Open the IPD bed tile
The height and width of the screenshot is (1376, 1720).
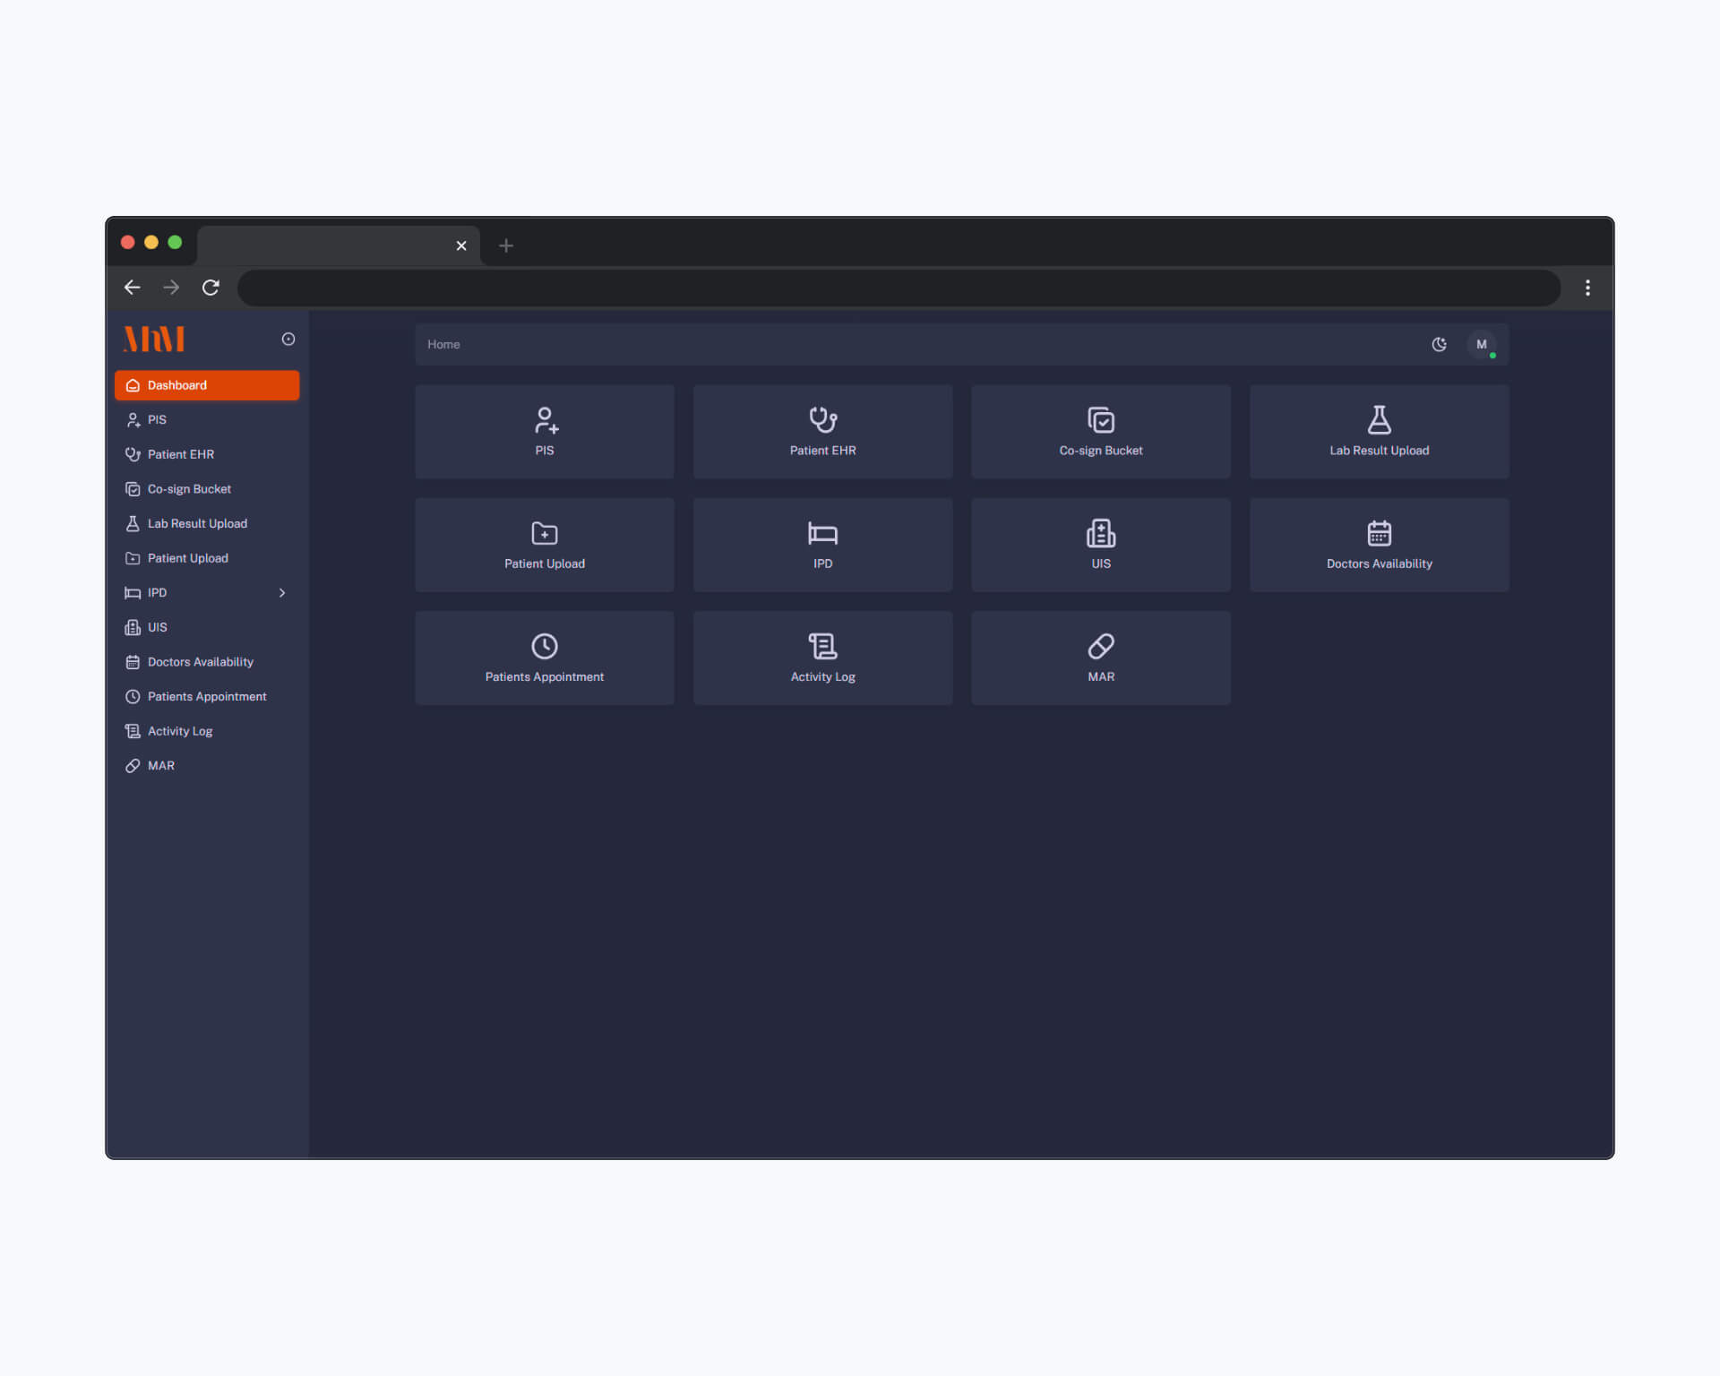(822, 544)
